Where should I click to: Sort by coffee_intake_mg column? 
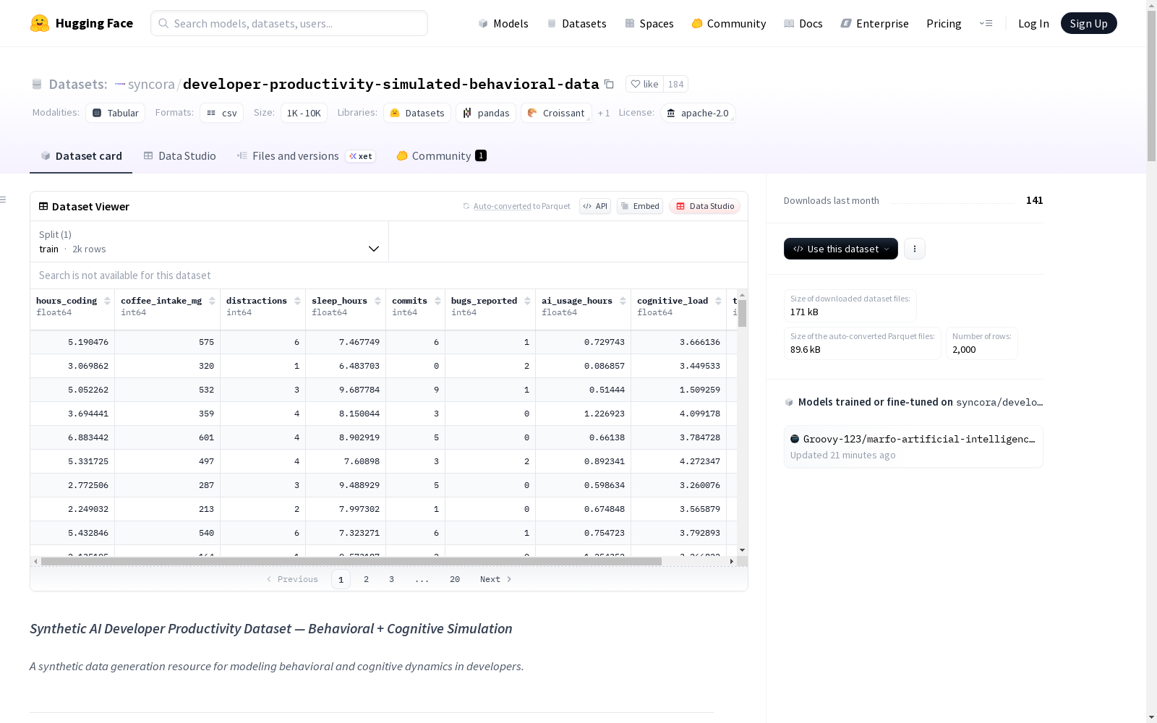tap(212, 301)
